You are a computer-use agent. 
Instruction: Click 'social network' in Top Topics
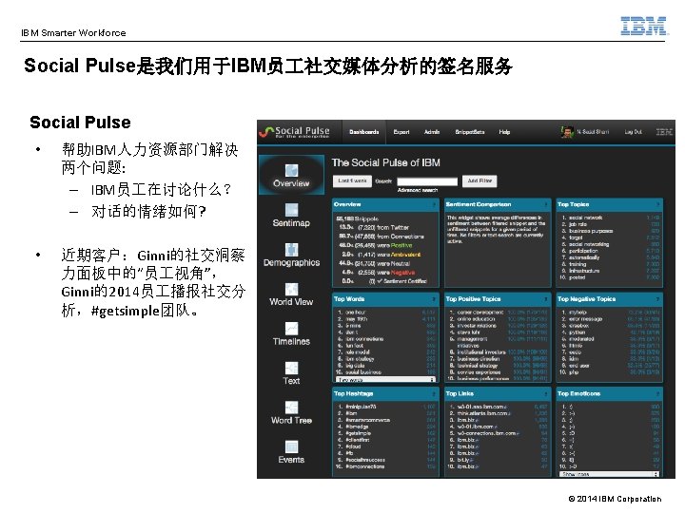[585, 218]
